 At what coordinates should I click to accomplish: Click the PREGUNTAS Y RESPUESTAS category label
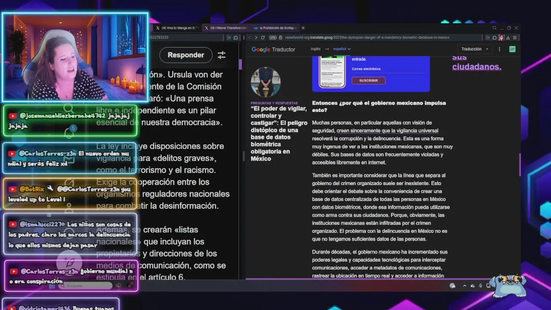[274, 103]
